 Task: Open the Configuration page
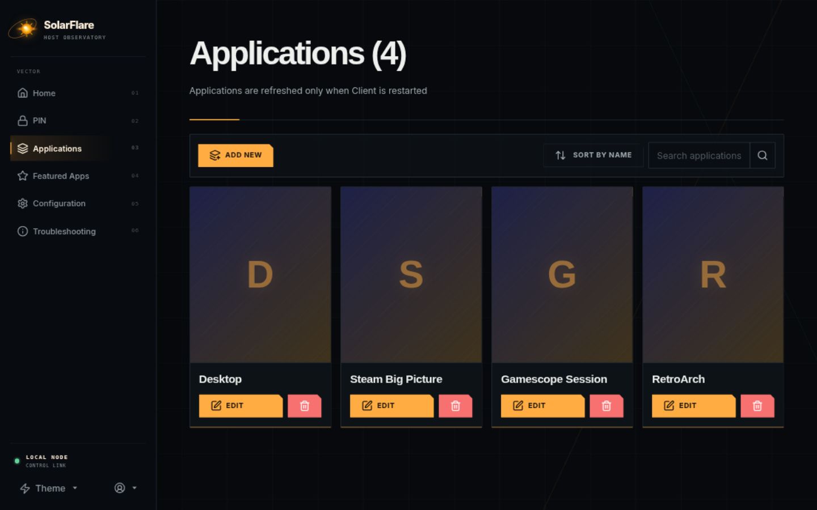(x=78, y=203)
